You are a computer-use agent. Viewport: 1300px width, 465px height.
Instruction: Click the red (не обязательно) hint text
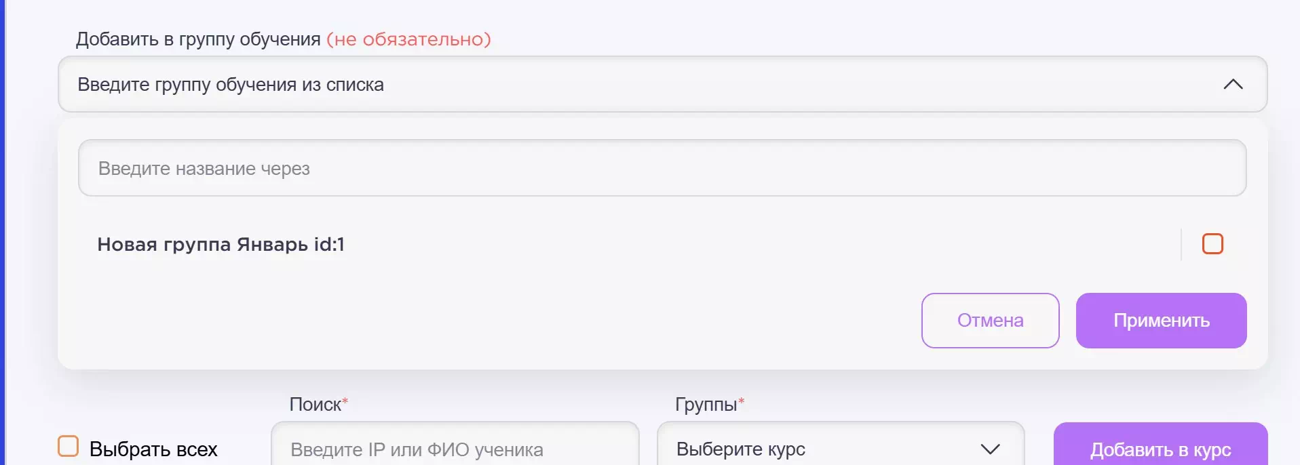[408, 39]
